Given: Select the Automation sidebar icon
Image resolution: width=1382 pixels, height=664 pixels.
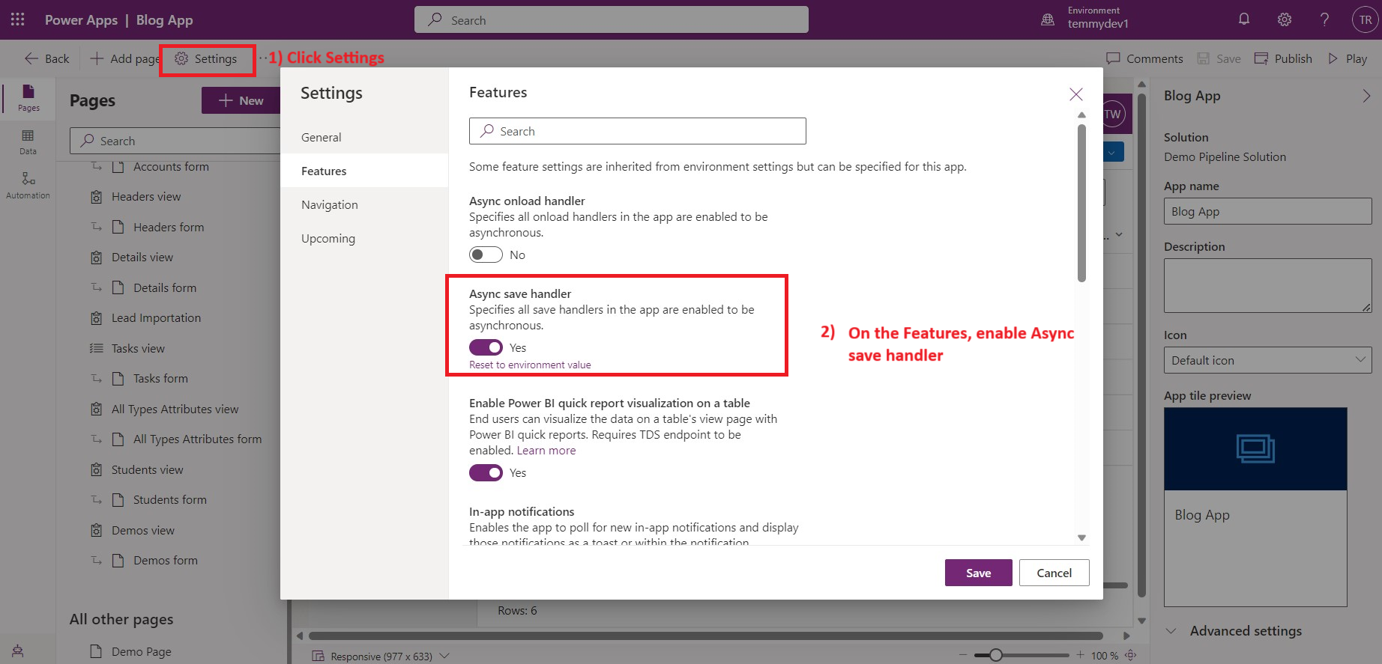Looking at the screenshot, I should point(28,185).
